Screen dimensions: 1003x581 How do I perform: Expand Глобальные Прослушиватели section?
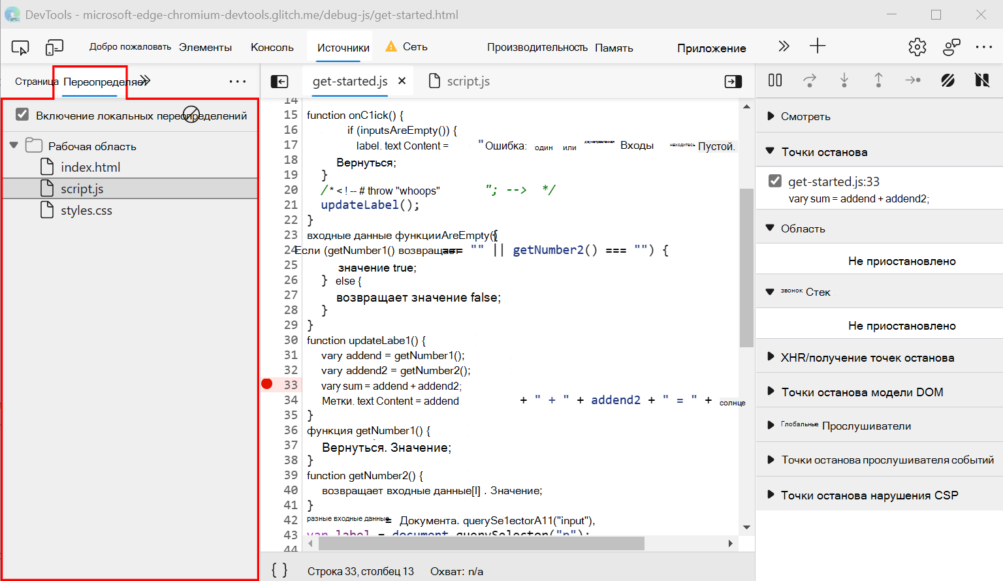pyautogui.click(x=771, y=425)
